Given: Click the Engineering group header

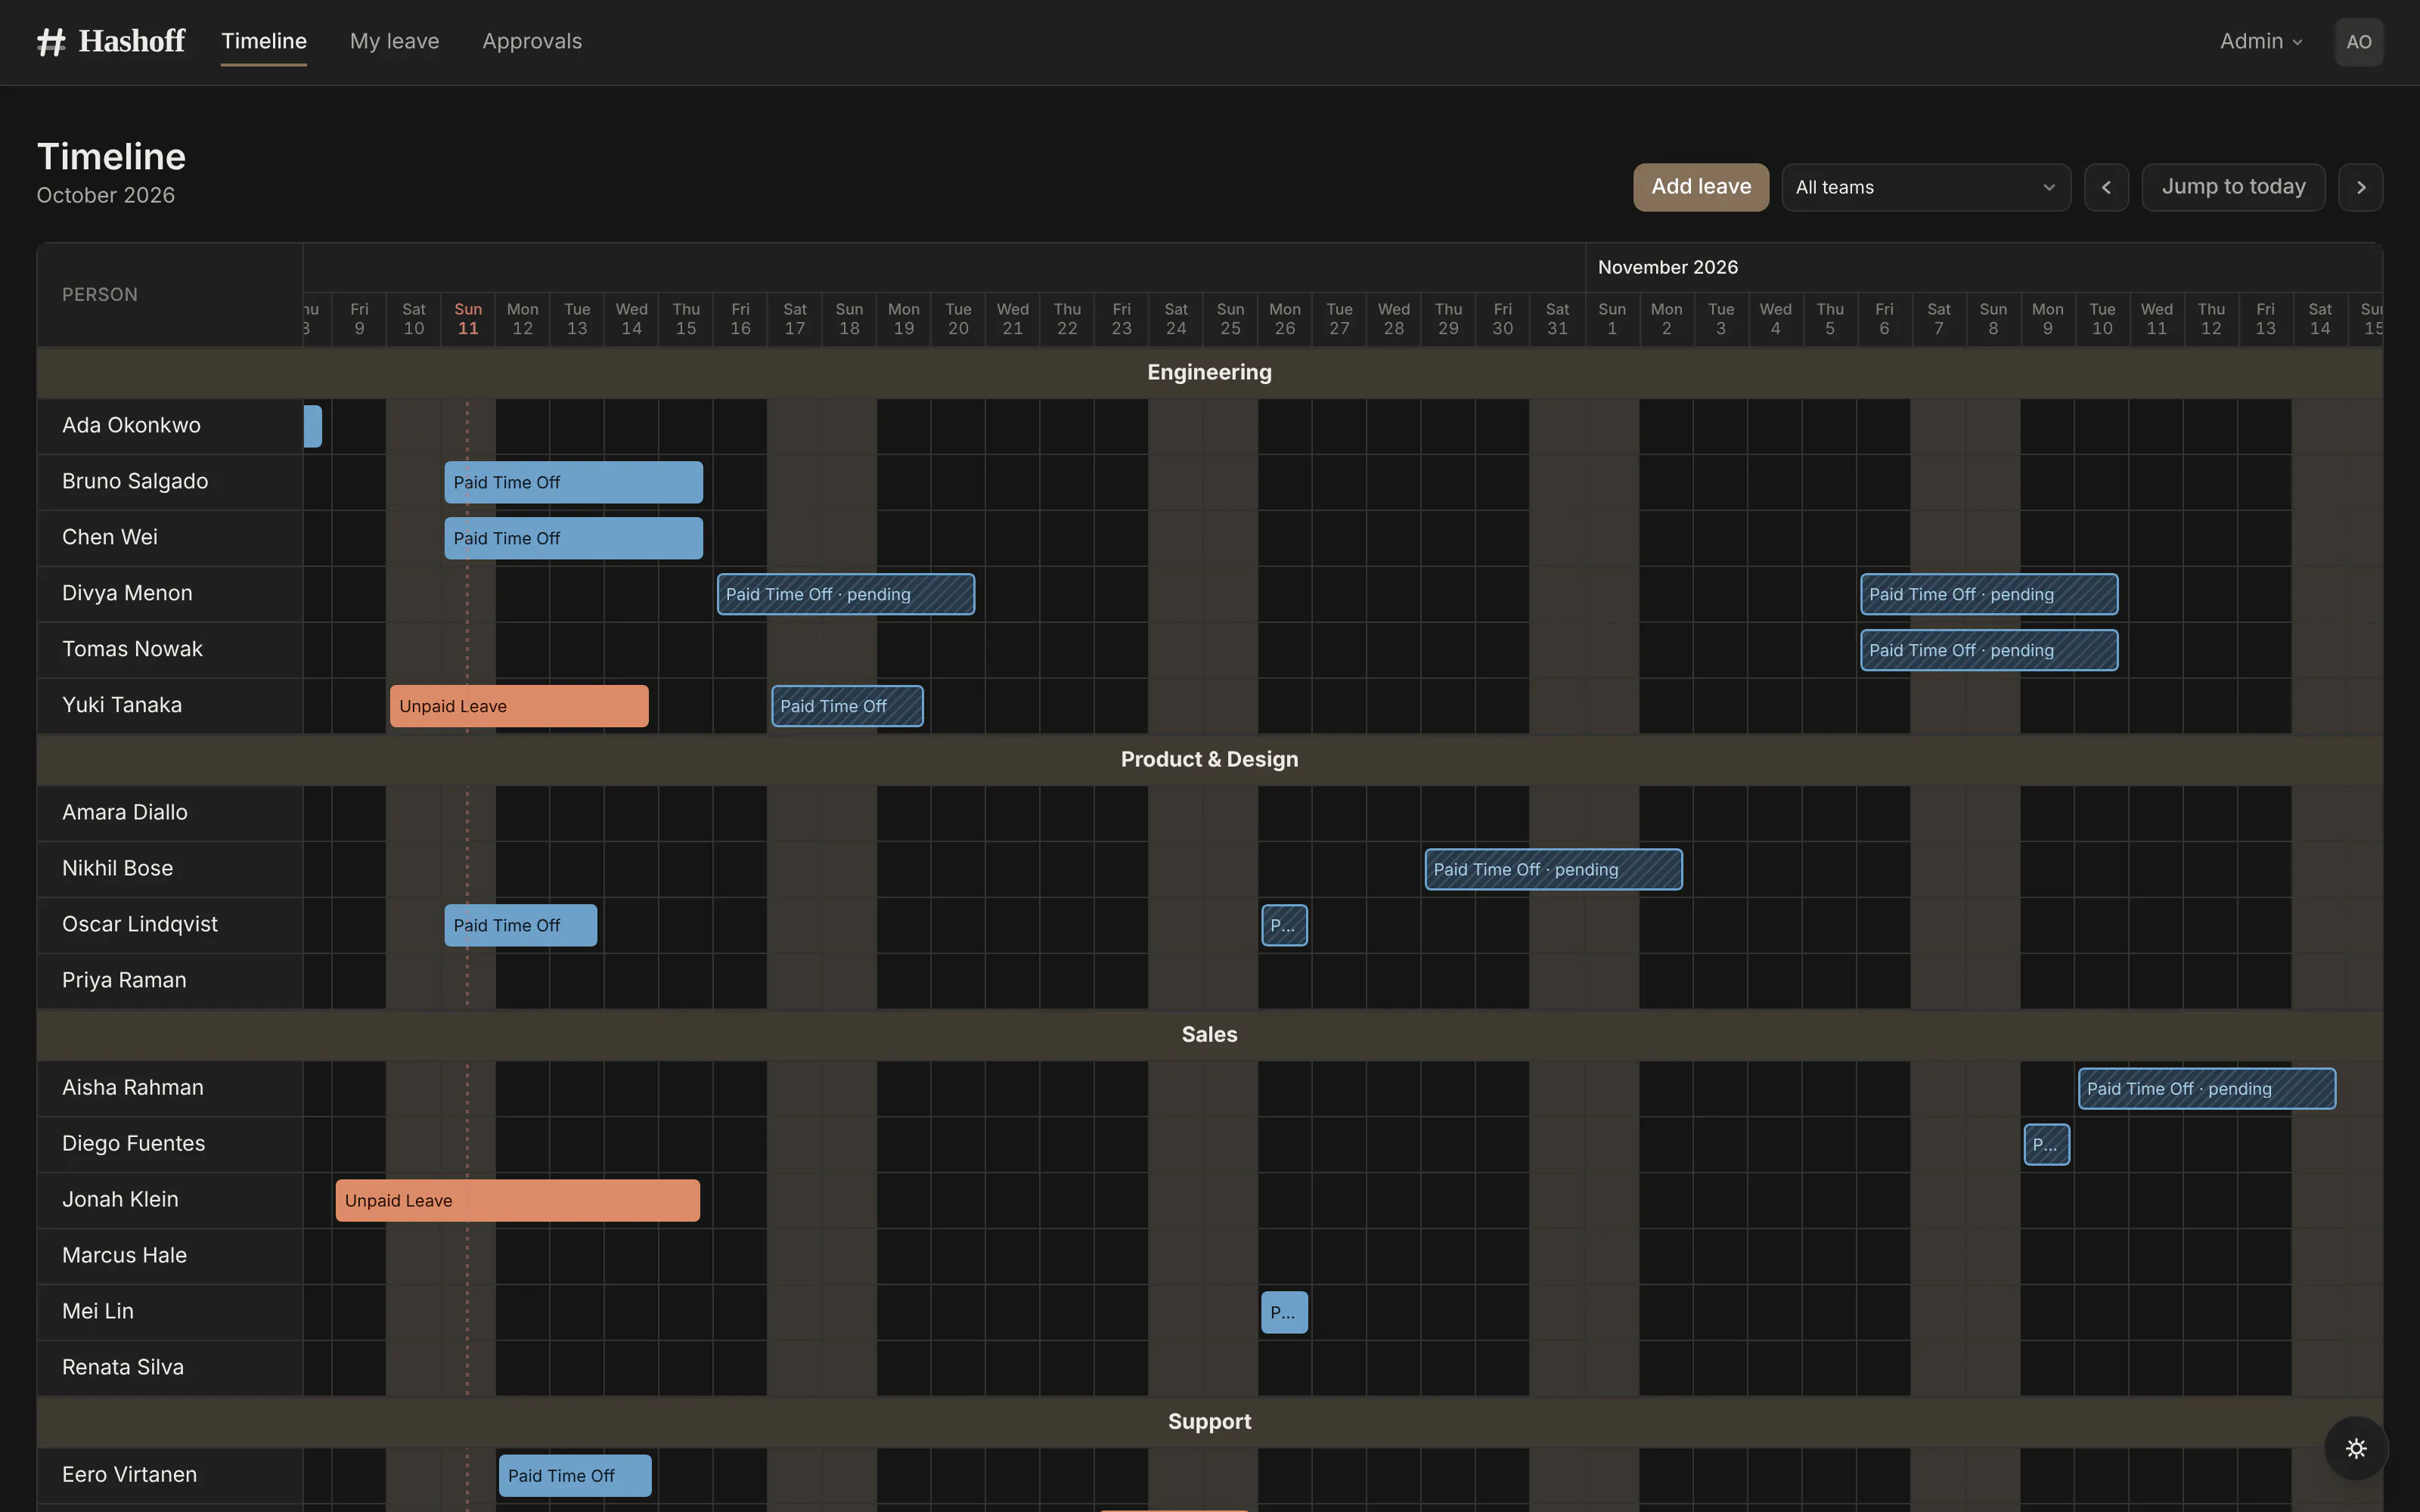Looking at the screenshot, I should (x=1209, y=372).
